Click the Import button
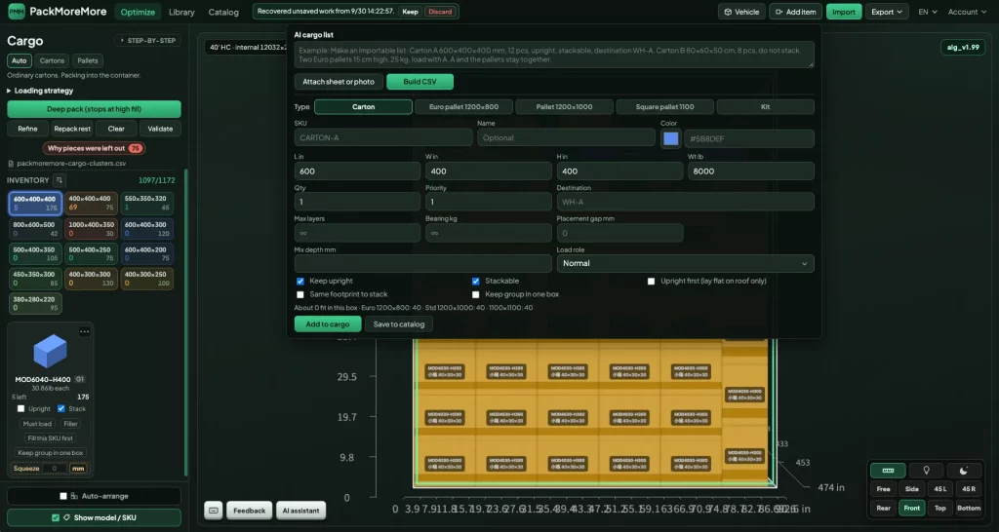 pos(844,12)
